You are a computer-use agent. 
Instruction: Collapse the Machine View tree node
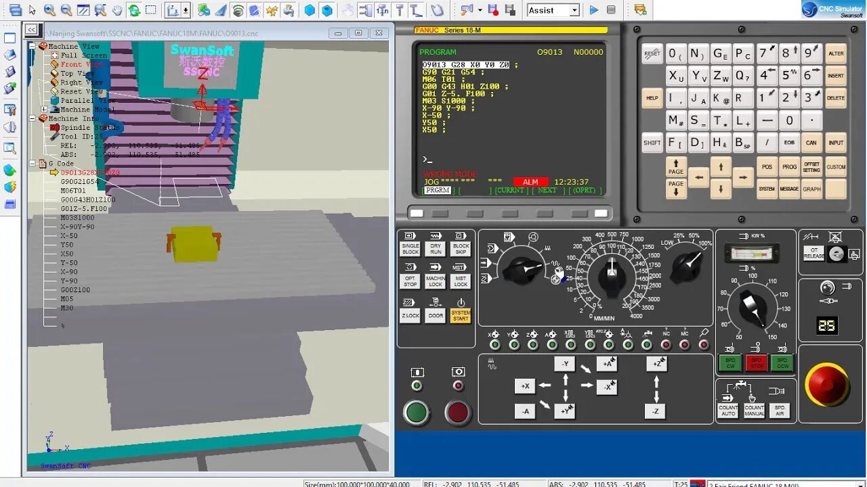click(x=32, y=46)
